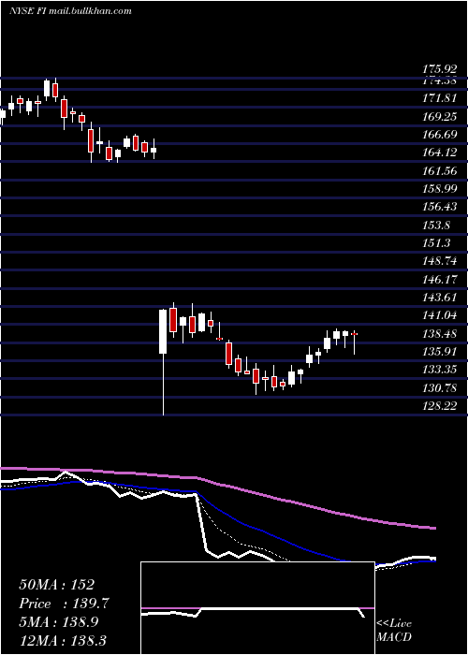The image size is (468, 655).
Task: Click the 135.91 price level label
Action: pyautogui.click(x=439, y=352)
